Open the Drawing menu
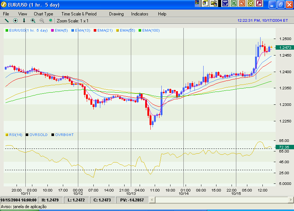294x211 pixels. pyautogui.click(x=116, y=14)
